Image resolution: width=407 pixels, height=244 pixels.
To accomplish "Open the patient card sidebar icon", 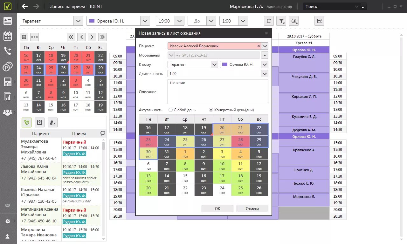I will pyautogui.click(x=8, y=21).
